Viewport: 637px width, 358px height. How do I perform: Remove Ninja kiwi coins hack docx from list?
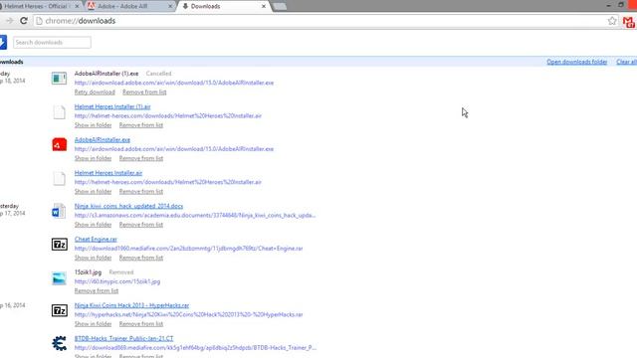click(141, 225)
